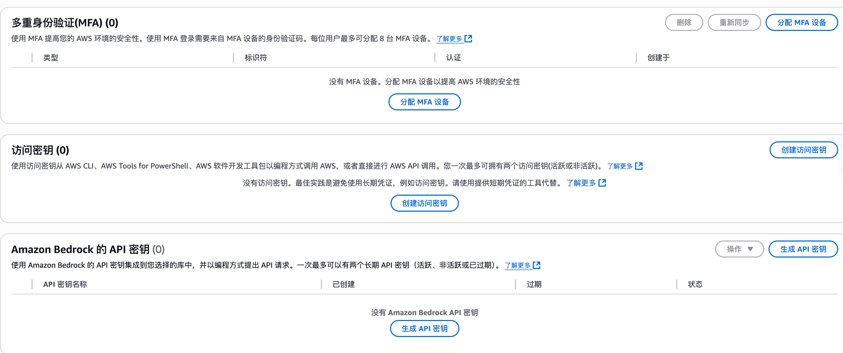Open 了解更多 link about access keys
843x353 pixels.
click(620, 166)
